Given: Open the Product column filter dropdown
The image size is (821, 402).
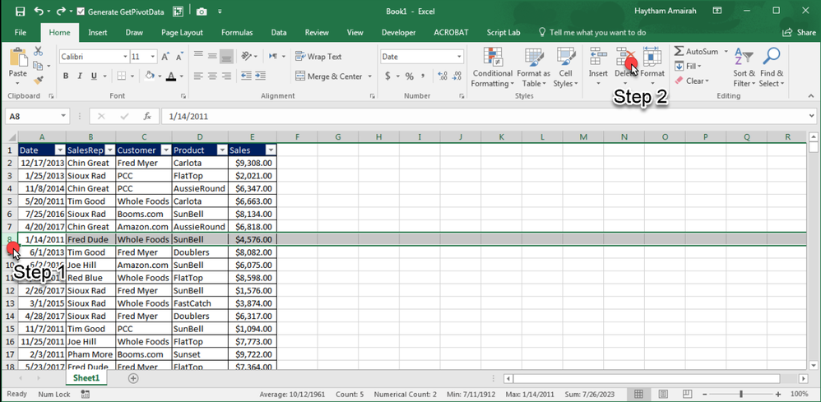Looking at the screenshot, I should (x=221, y=150).
